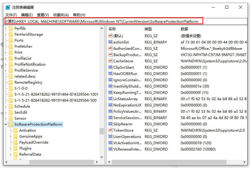The image size is (252, 170).
Task: Select the actionlist binary value icon
Action: 110,42
